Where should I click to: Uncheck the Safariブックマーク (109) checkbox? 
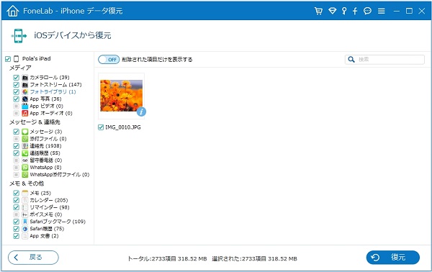16,222
